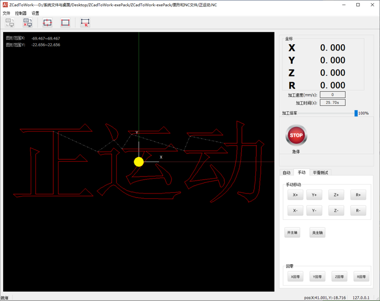Click the 图形范围X range text -69.467~69.467
380x301 pixels.
45,38
